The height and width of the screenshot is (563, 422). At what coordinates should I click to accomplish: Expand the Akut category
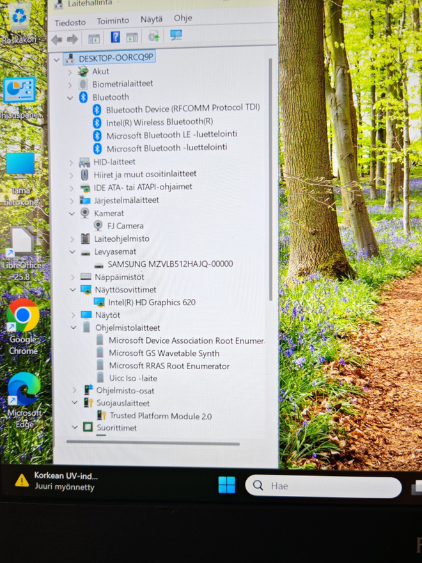[70, 72]
